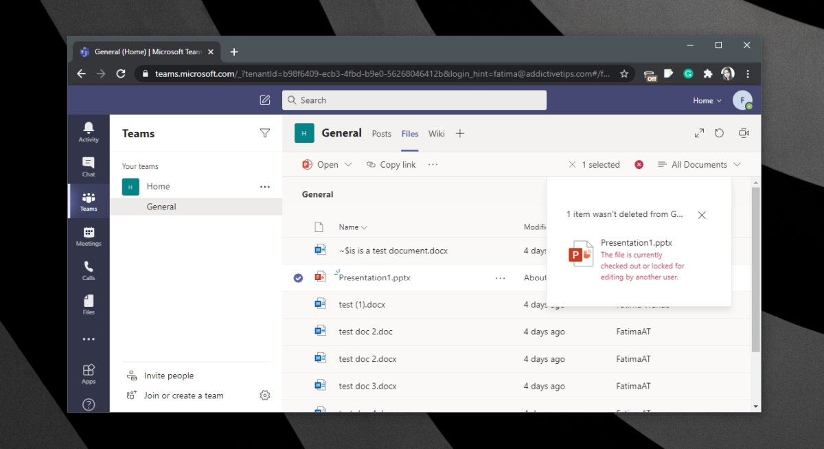This screenshot has width=824, height=449.
Task: Open Grammarly extension icon
Action: (x=688, y=73)
